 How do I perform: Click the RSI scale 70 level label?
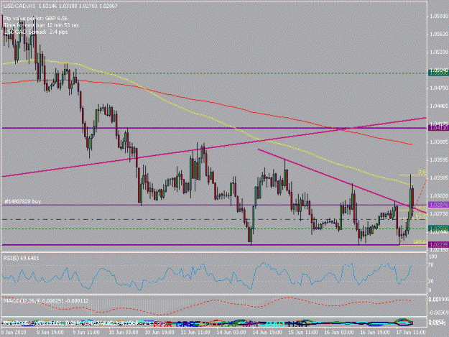pyautogui.click(x=431, y=265)
